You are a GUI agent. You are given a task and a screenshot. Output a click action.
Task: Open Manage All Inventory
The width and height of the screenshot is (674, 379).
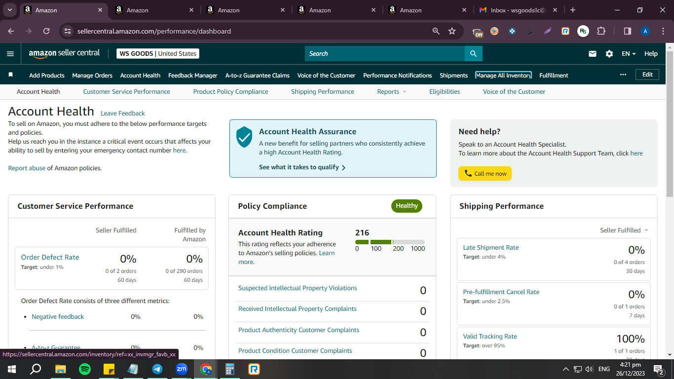[503, 76]
